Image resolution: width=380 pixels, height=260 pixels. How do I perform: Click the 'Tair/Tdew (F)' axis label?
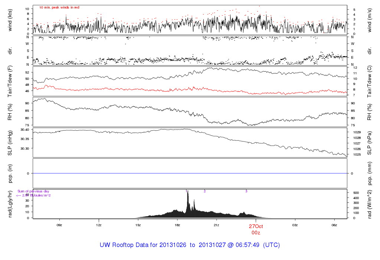click(x=10, y=81)
